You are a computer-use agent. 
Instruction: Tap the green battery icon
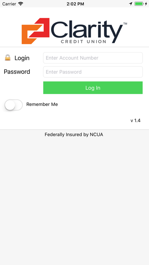pyautogui.click(x=139, y=3)
